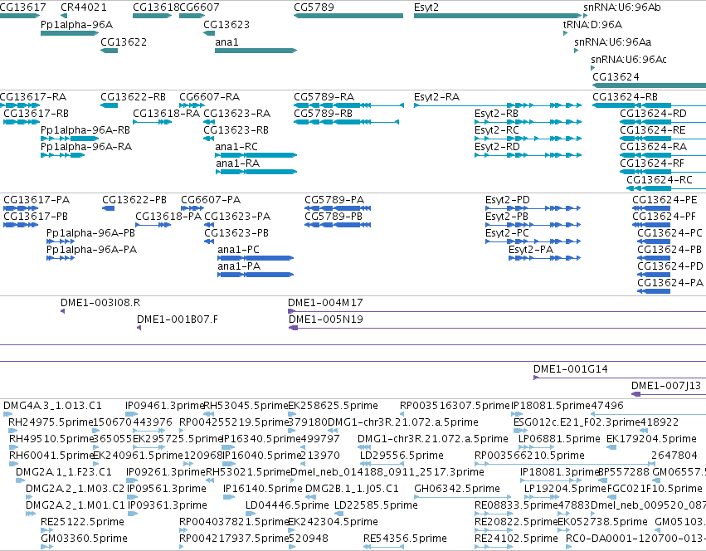The width and height of the screenshot is (706, 551).
Task: Click the RE25122.5prime EST label
Action: pos(82,522)
